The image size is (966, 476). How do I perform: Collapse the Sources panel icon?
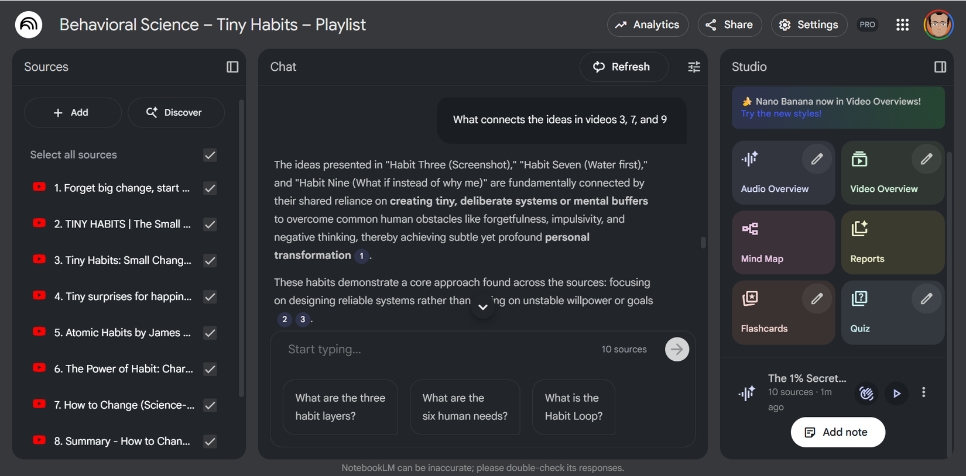[232, 67]
